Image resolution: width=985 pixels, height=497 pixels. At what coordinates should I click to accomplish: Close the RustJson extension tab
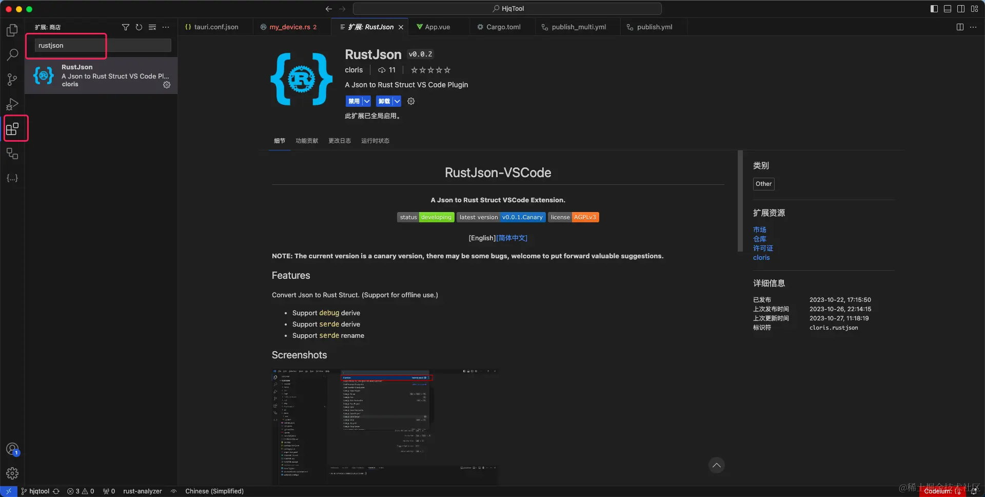pyautogui.click(x=401, y=27)
